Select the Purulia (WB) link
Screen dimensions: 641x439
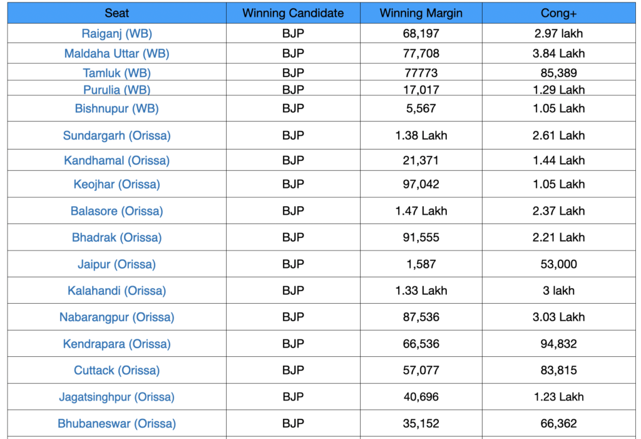click(x=117, y=90)
